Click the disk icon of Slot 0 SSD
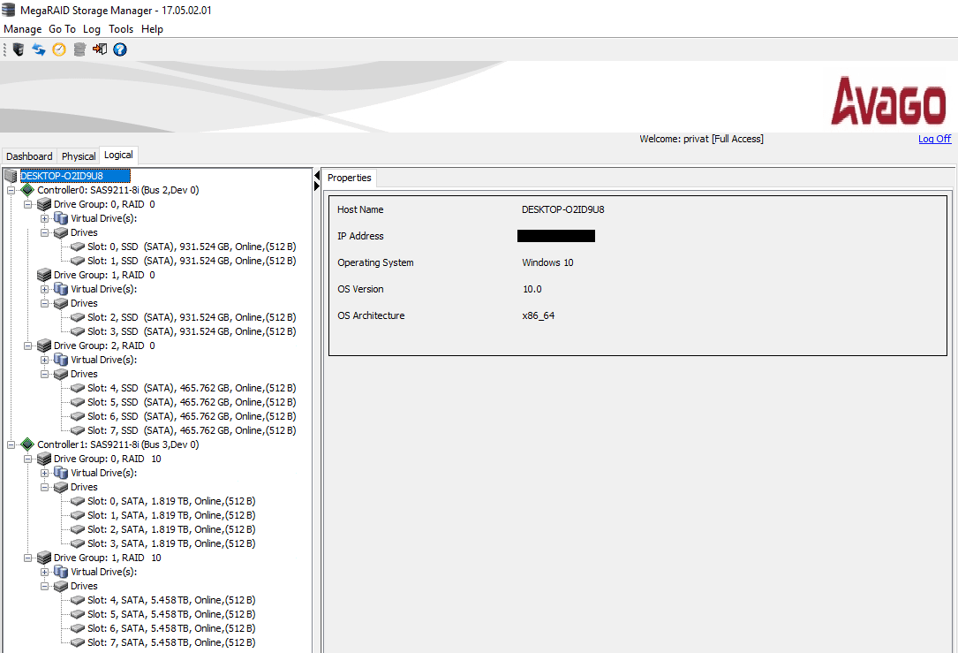This screenshot has height=653, width=958. pos(78,247)
